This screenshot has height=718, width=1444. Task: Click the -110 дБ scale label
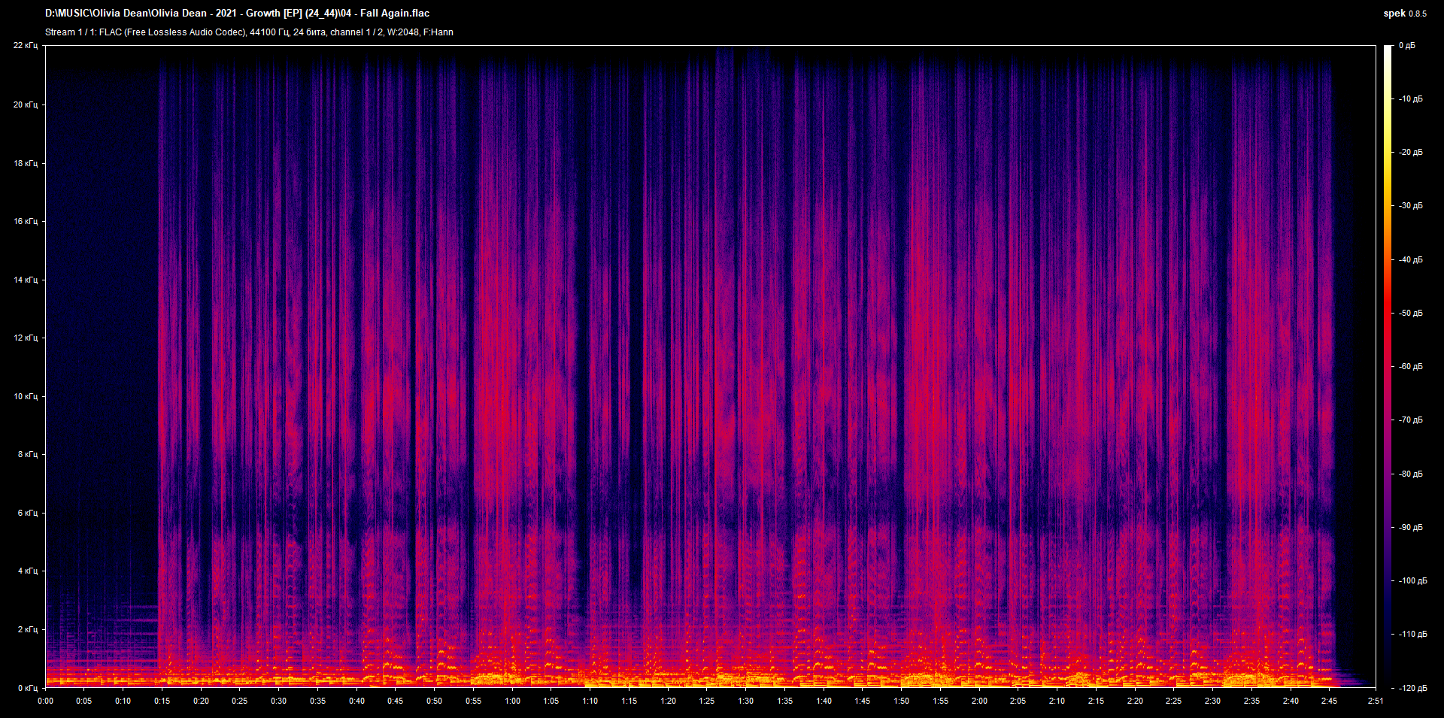coord(1413,635)
